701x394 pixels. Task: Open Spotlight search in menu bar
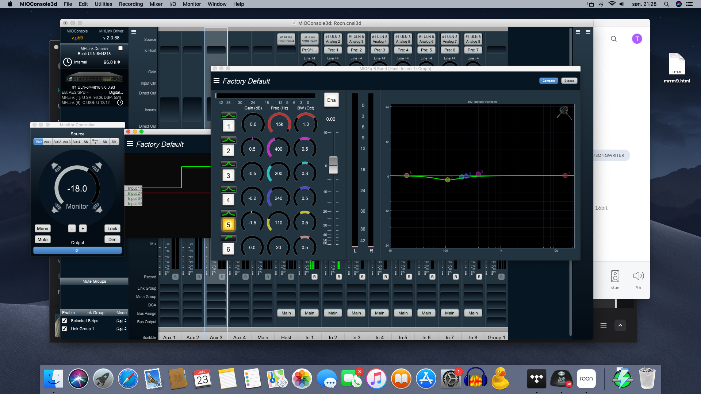[x=667, y=4]
